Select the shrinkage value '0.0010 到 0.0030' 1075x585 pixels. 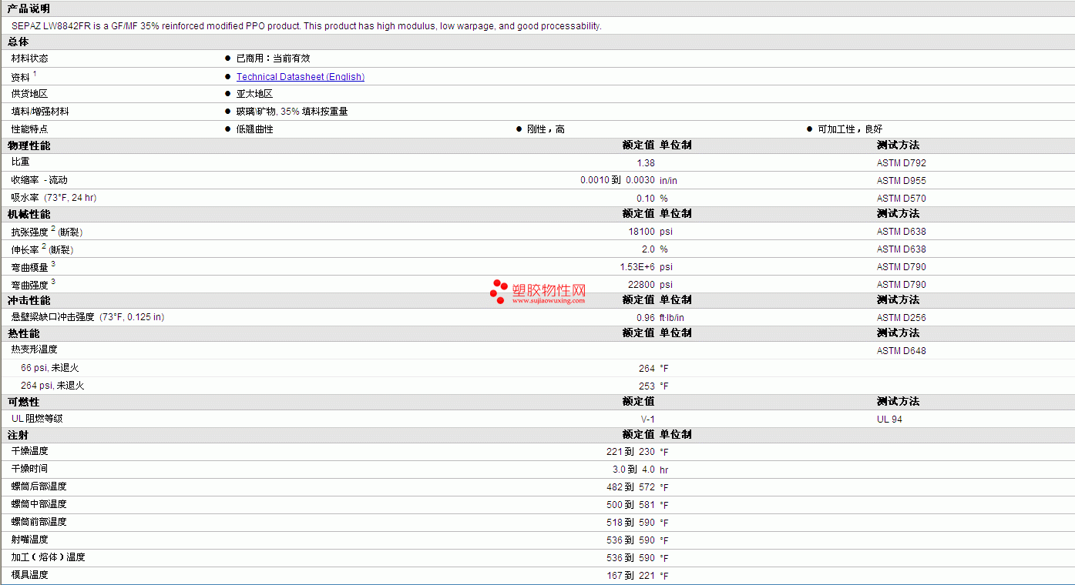tap(617, 180)
